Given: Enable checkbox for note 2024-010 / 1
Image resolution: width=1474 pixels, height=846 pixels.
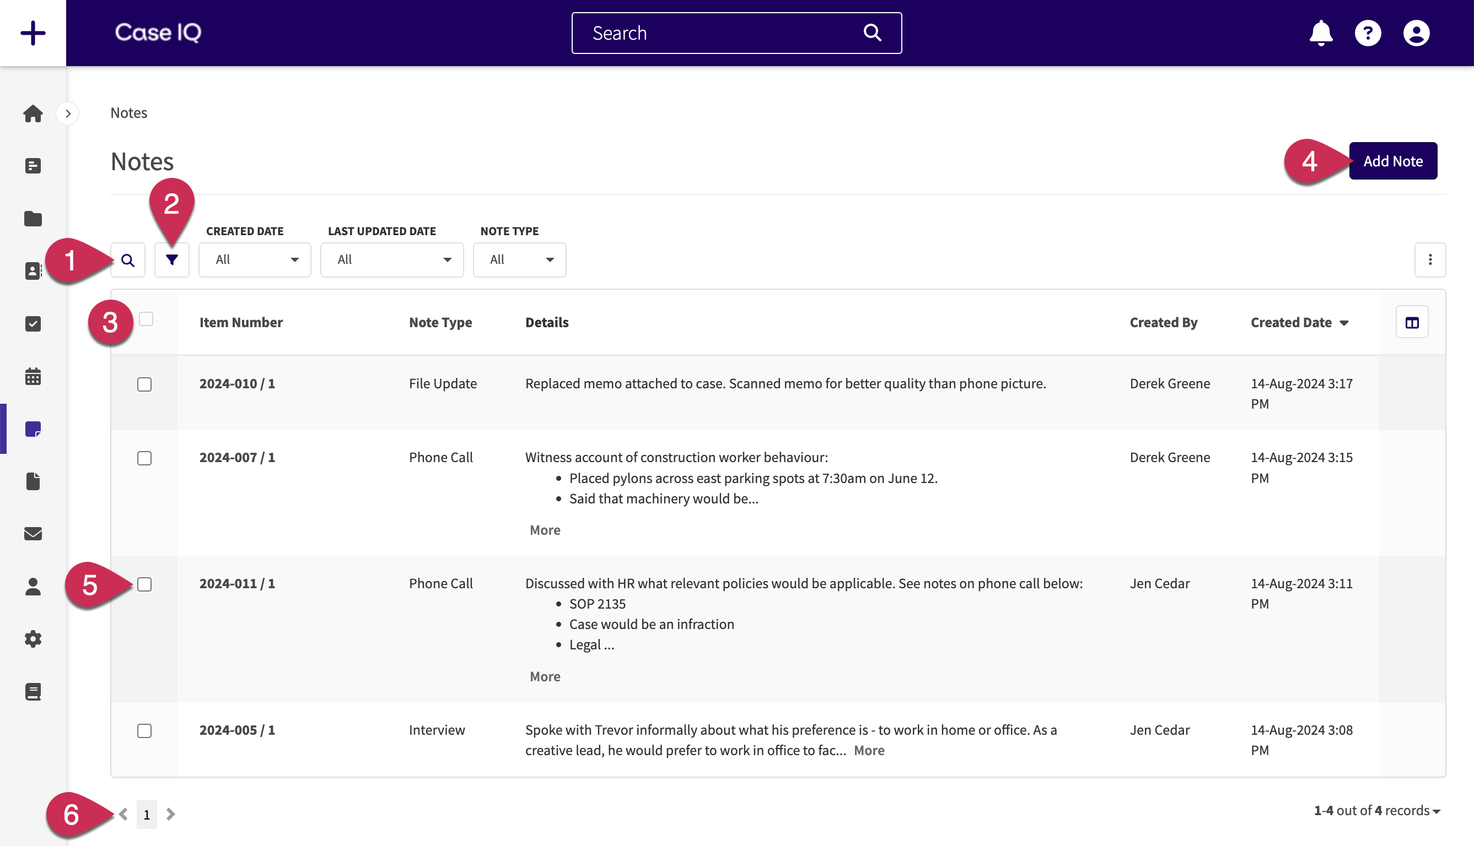Looking at the screenshot, I should coord(145,383).
